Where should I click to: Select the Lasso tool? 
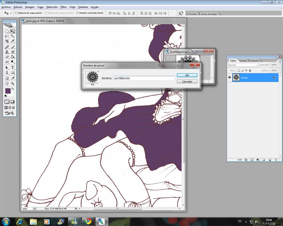(x=7, y=36)
